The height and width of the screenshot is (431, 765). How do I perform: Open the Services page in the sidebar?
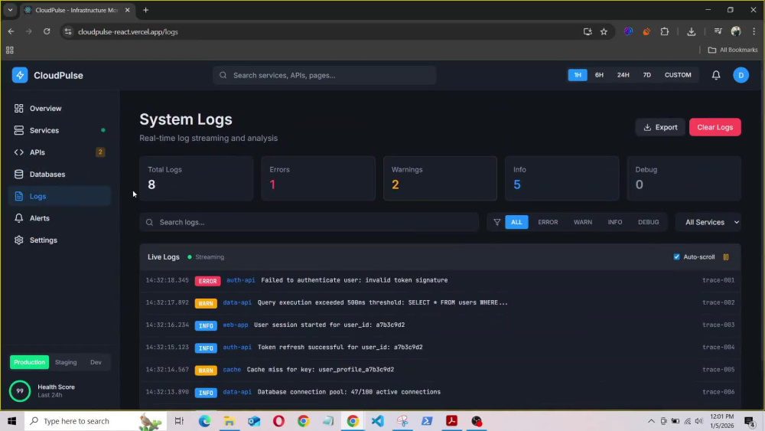tap(60, 130)
